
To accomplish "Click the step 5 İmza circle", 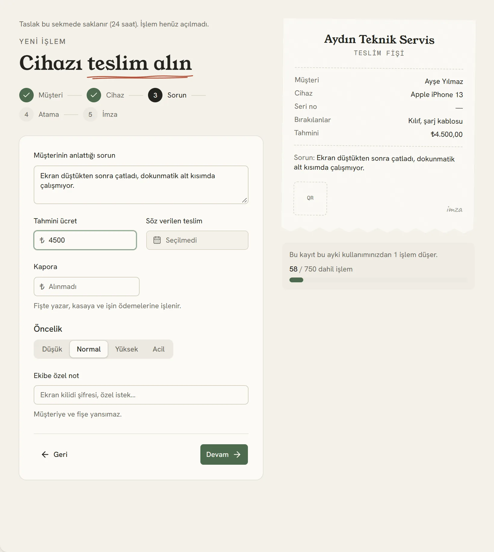I will pyautogui.click(x=90, y=114).
